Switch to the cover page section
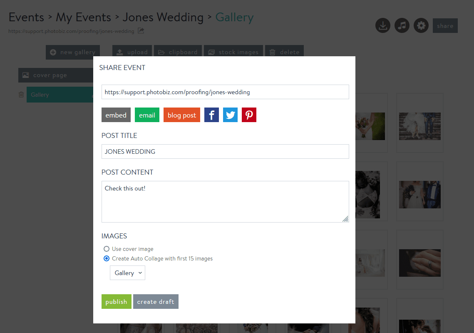The width and height of the screenshot is (474, 333). coord(49,75)
